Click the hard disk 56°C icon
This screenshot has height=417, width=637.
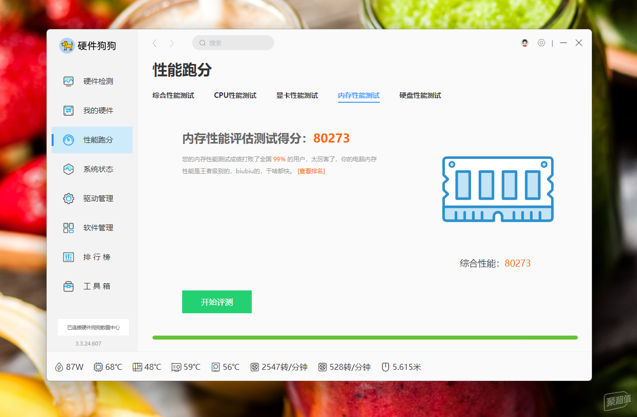(216, 367)
